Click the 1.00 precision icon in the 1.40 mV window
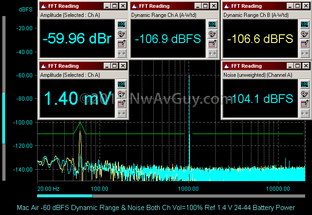The image size is (312, 215). click(x=122, y=84)
